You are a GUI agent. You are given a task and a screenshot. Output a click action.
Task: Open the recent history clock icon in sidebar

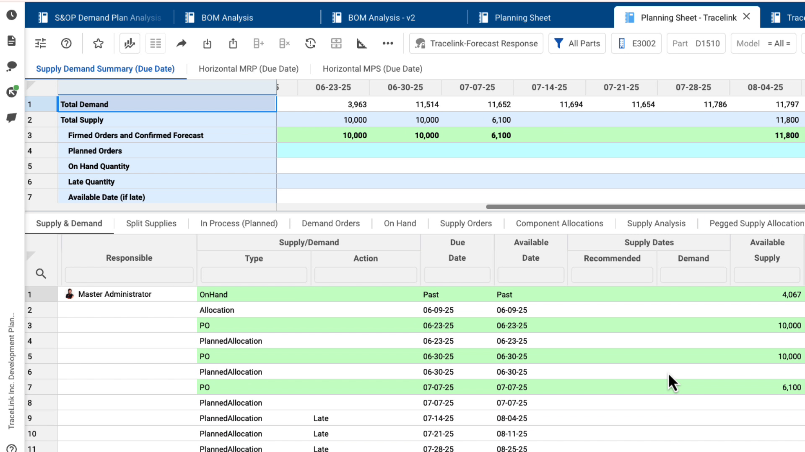(x=11, y=15)
